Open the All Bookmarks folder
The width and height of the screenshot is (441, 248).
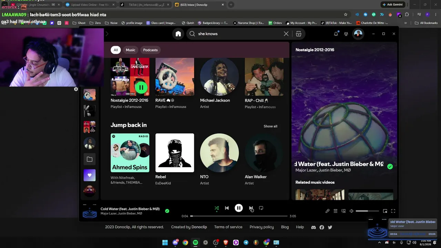[x=426, y=23]
